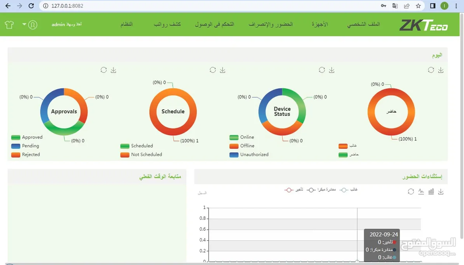Click the admin welcome text
464x265 pixels.
[x=67, y=24]
